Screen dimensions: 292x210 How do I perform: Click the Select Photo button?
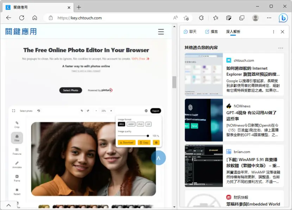coord(71,90)
